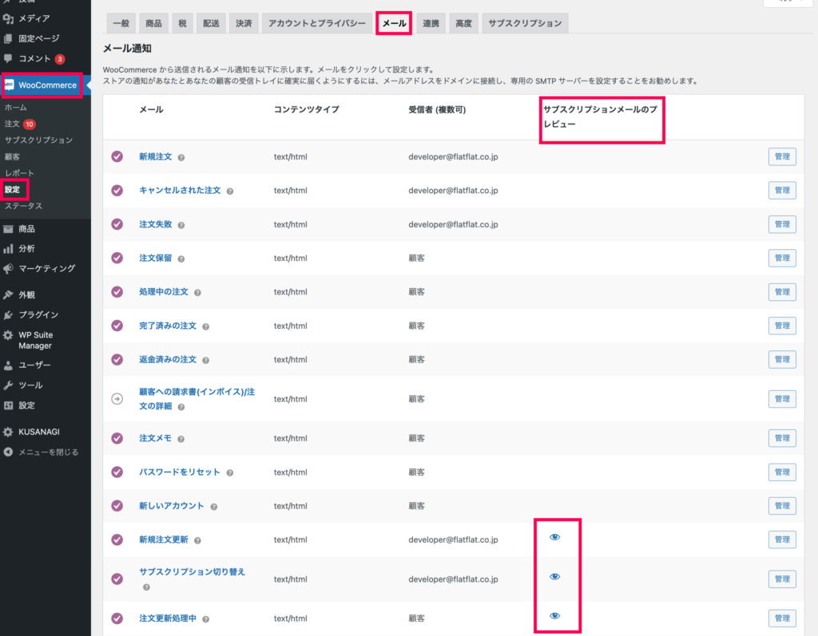Image resolution: width=818 pixels, height=636 pixels.
Task: Preview the サブスクリプション切り替え email via eye icon
Action: click(x=555, y=576)
